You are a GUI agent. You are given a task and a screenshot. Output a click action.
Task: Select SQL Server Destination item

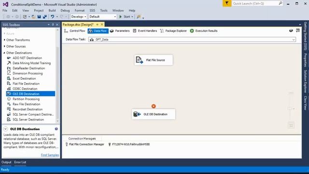(28, 119)
